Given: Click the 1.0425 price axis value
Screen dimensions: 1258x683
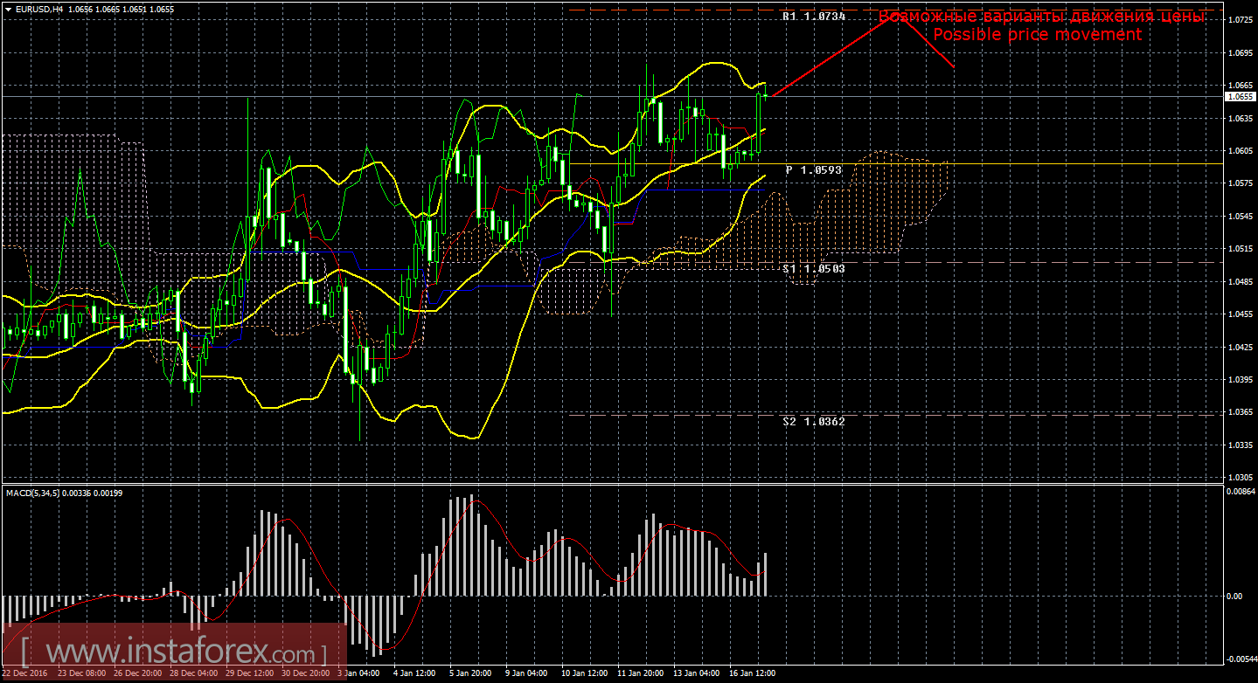Looking at the screenshot, I should [x=1240, y=347].
